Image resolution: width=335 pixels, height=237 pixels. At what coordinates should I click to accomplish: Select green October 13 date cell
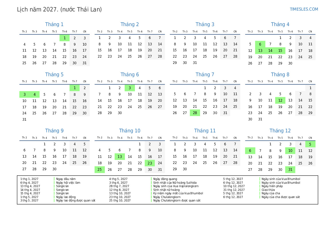click(x=119, y=156)
